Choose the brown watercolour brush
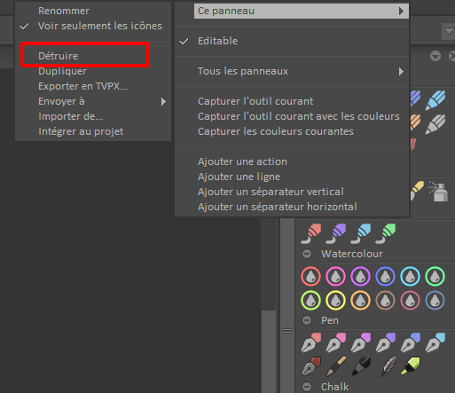 click(386, 300)
